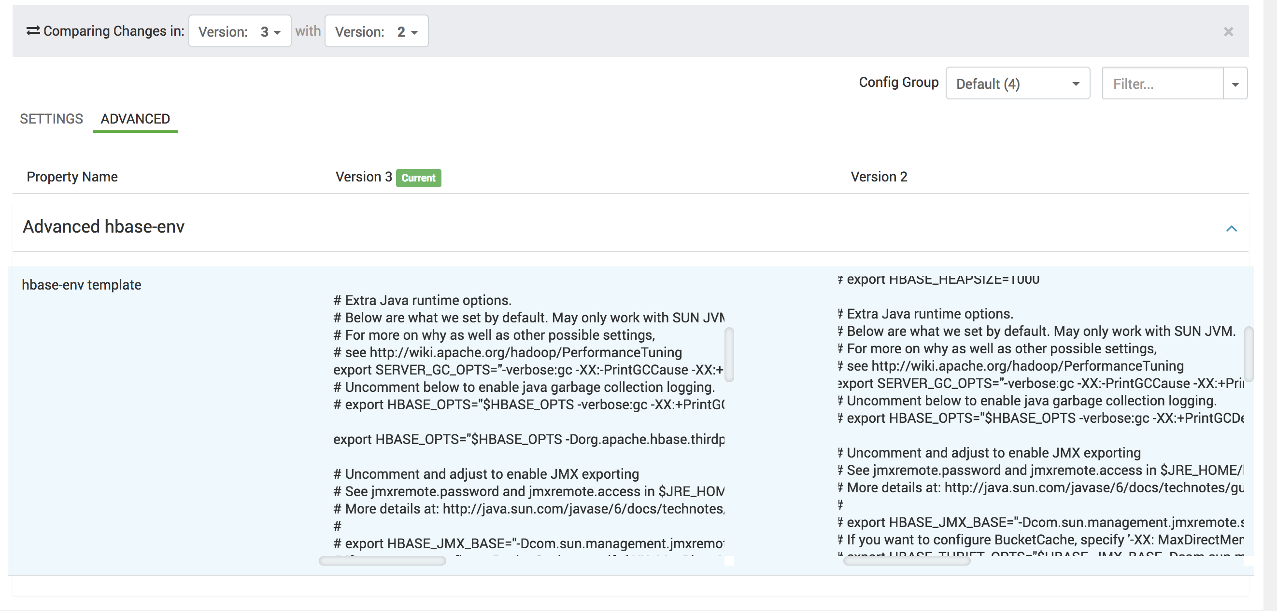The image size is (1277, 611).
Task: Select the ADVANCED tab
Action: coord(135,119)
